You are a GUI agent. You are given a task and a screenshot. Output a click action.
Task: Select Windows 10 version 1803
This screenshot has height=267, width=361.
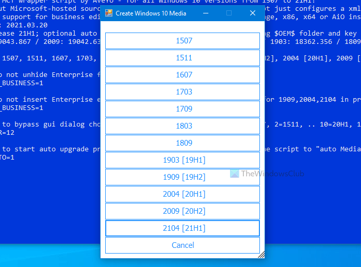tap(183, 126)
